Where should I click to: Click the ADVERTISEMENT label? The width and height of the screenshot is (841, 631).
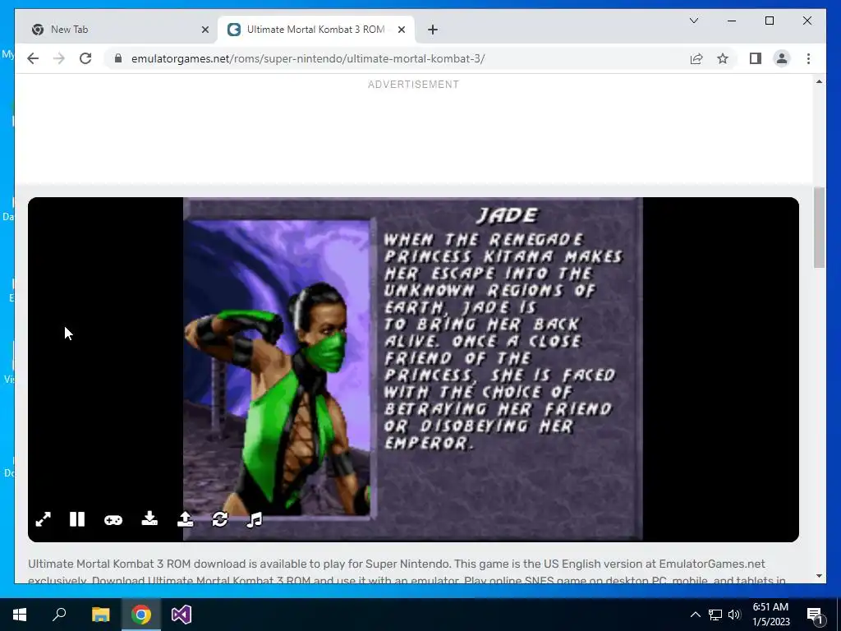[414, 85]
